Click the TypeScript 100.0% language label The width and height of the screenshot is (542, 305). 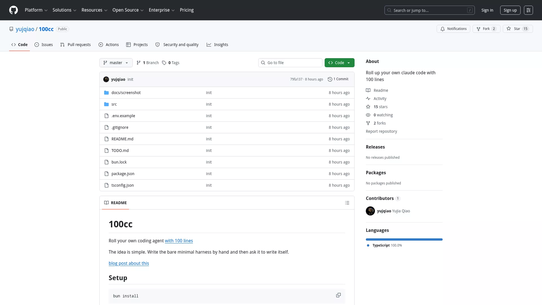[x=384, y=245]
